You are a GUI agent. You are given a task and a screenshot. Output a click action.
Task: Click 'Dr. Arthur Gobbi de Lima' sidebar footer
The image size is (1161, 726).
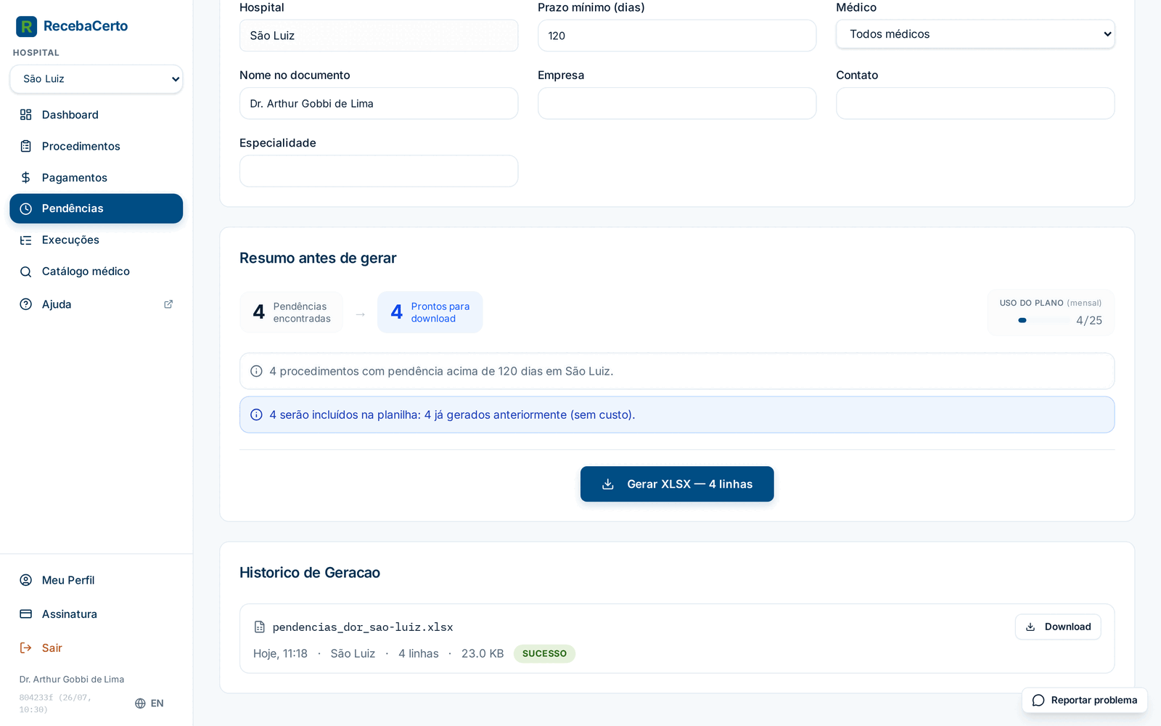tap(72, 680)
